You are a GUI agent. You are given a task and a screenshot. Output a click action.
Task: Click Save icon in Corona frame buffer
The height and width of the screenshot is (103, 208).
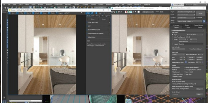click(x=12, y=13)
